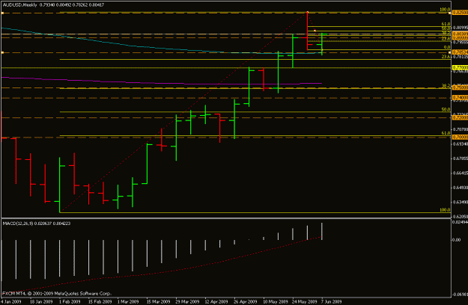This screenshot has width=468, height=305.
Task: Click the 7 Jun 2009 date label
Action: [x=331, y=301]
